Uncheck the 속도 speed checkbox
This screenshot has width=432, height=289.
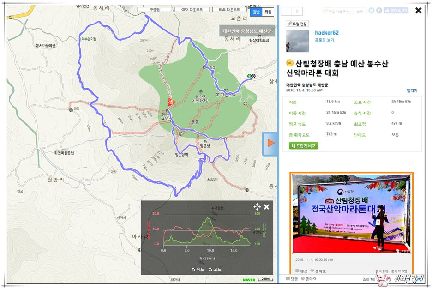pos(193,269)
